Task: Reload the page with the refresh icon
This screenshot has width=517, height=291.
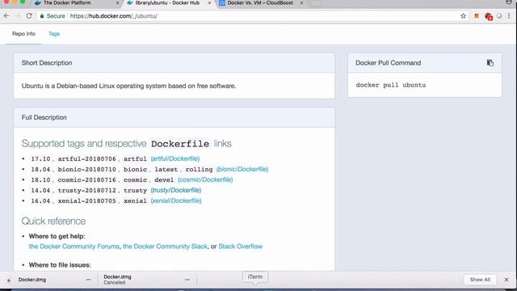Action: point(29,16)
